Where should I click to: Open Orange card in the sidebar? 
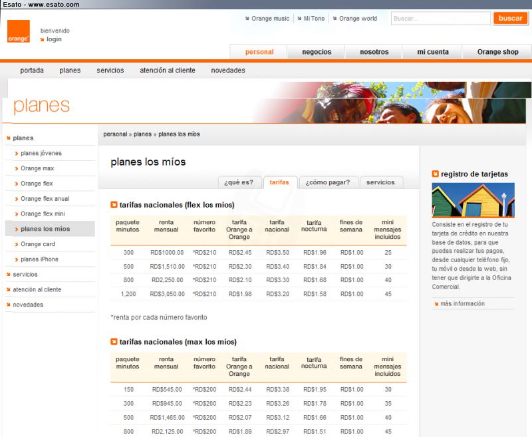coord(38,244)
